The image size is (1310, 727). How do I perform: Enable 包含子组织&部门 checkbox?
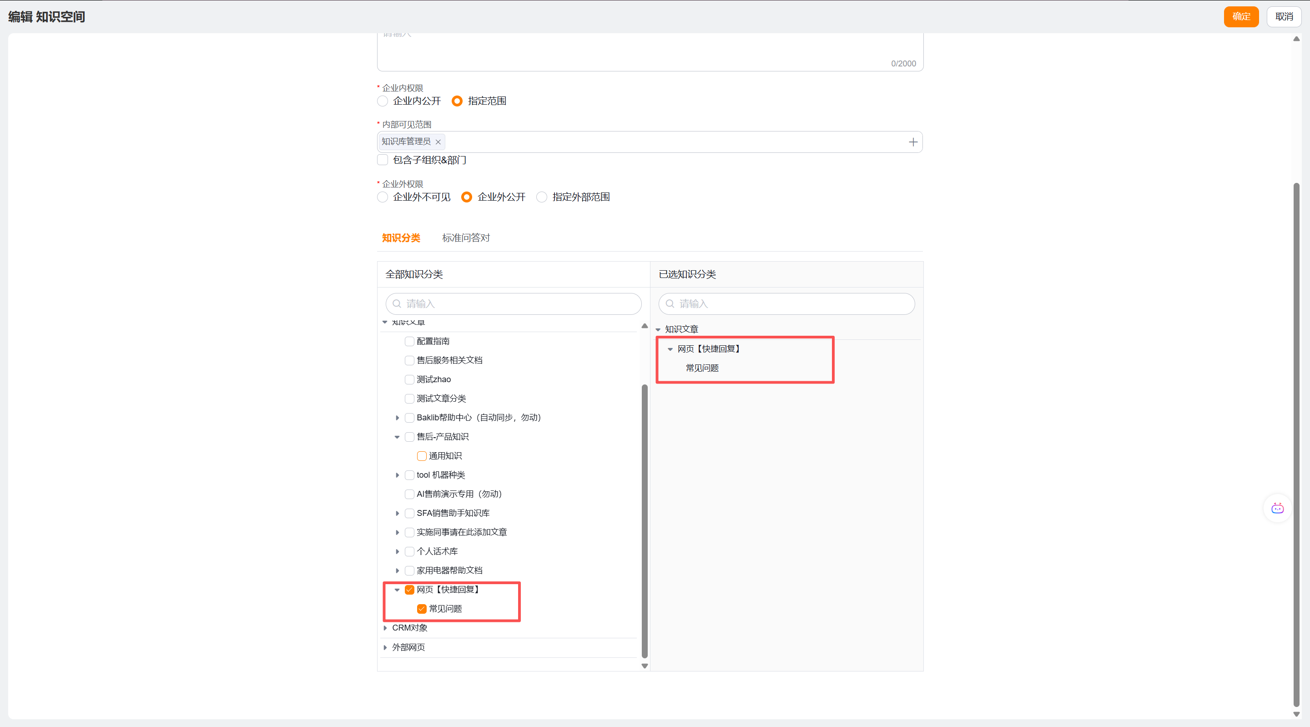[383, 160]
